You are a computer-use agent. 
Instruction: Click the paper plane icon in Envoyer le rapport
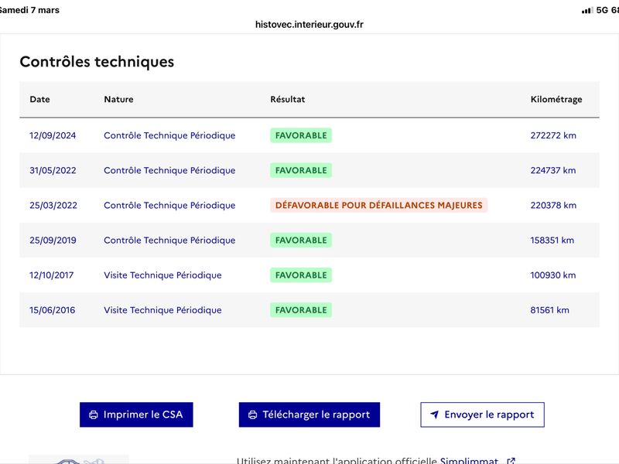(x=435, y=415)
